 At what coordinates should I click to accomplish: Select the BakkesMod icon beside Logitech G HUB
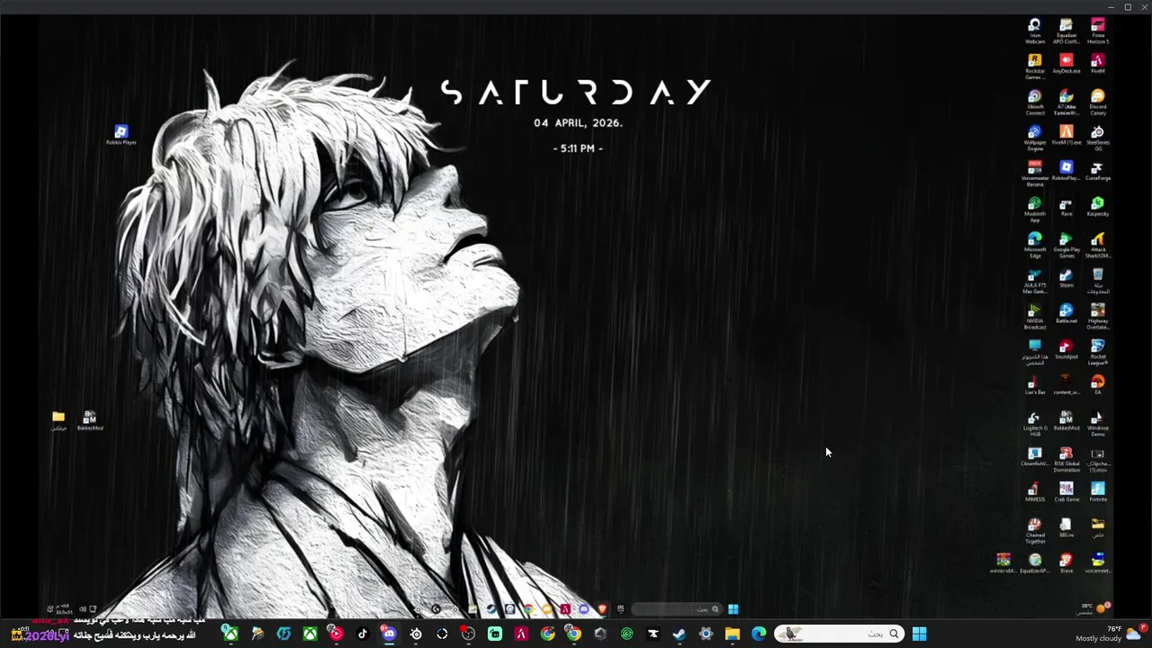(1066, 420)
